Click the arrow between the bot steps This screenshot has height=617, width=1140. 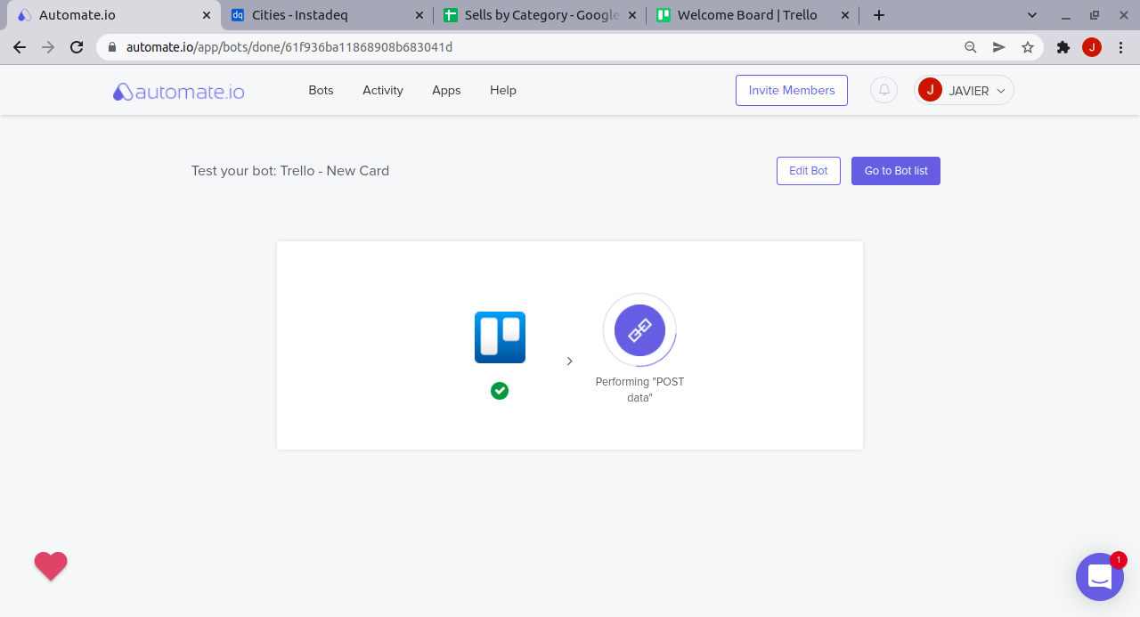click(570, 361)
